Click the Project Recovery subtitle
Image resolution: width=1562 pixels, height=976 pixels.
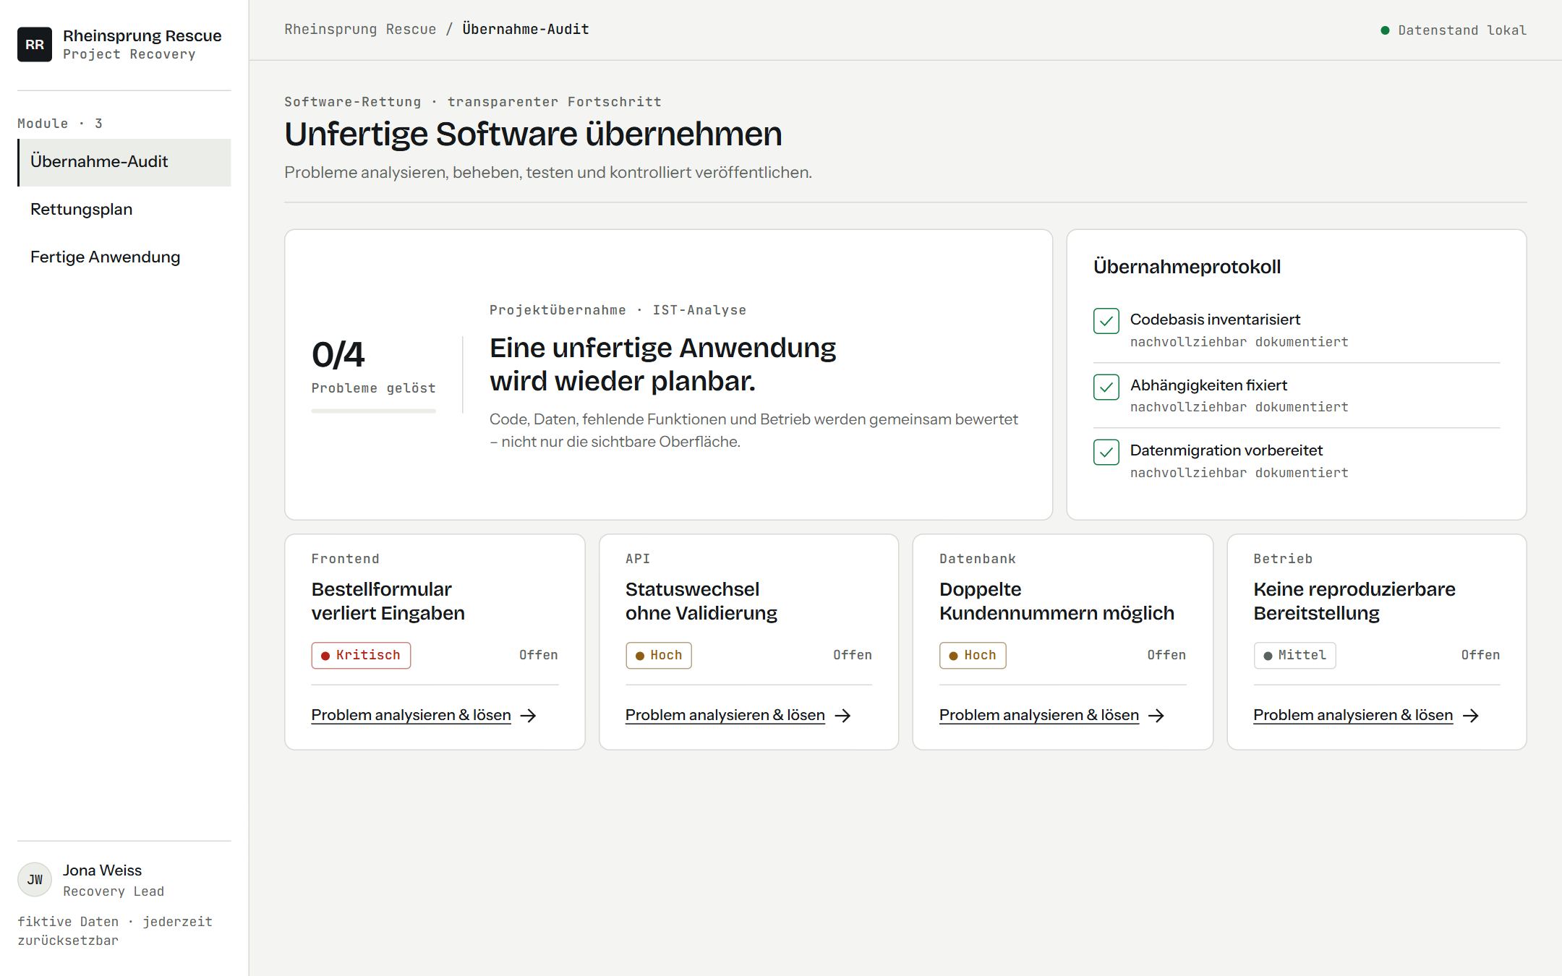click(x=129, y=54)
